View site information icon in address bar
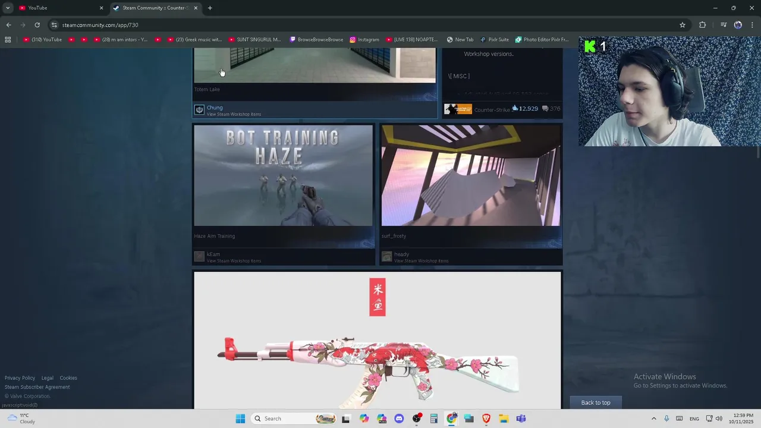Screen dimensions: 761x428 54,25
